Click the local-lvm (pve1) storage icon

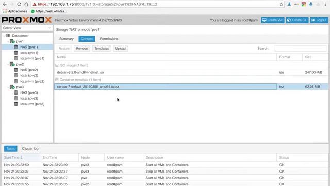click(x=16, y=58)
